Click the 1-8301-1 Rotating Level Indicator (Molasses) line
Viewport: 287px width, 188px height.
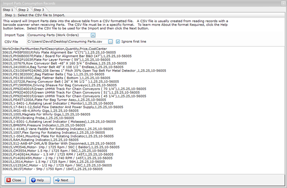59,122
